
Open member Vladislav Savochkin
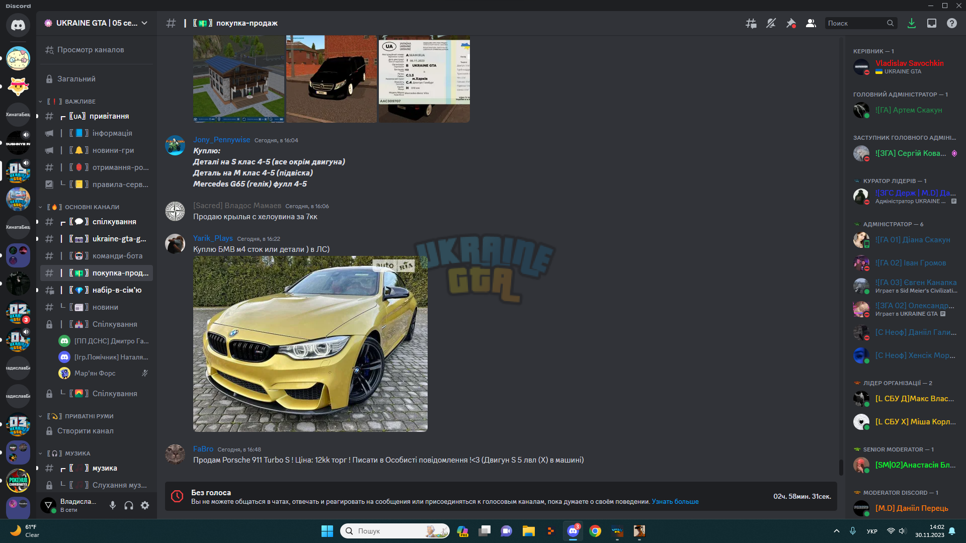coord(906,67)
